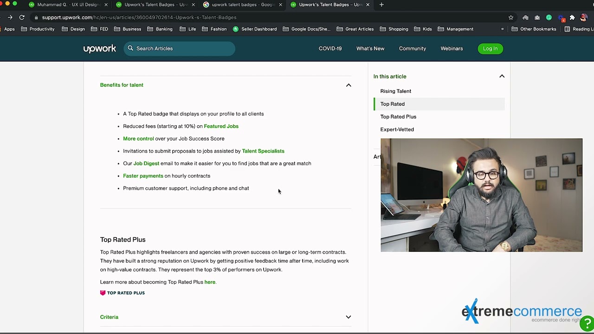Image resolution: width=594 pixels, height=334 pixels.
Task: Click the camera screenshot extension icon
Action: coord(537,18)
